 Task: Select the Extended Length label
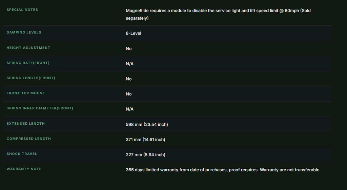click(26, 124)
